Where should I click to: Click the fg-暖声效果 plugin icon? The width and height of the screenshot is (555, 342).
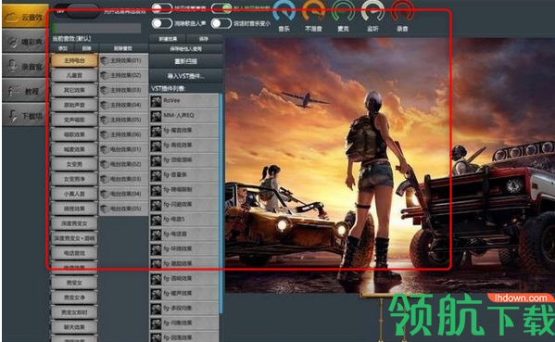[x=156, y=294]
